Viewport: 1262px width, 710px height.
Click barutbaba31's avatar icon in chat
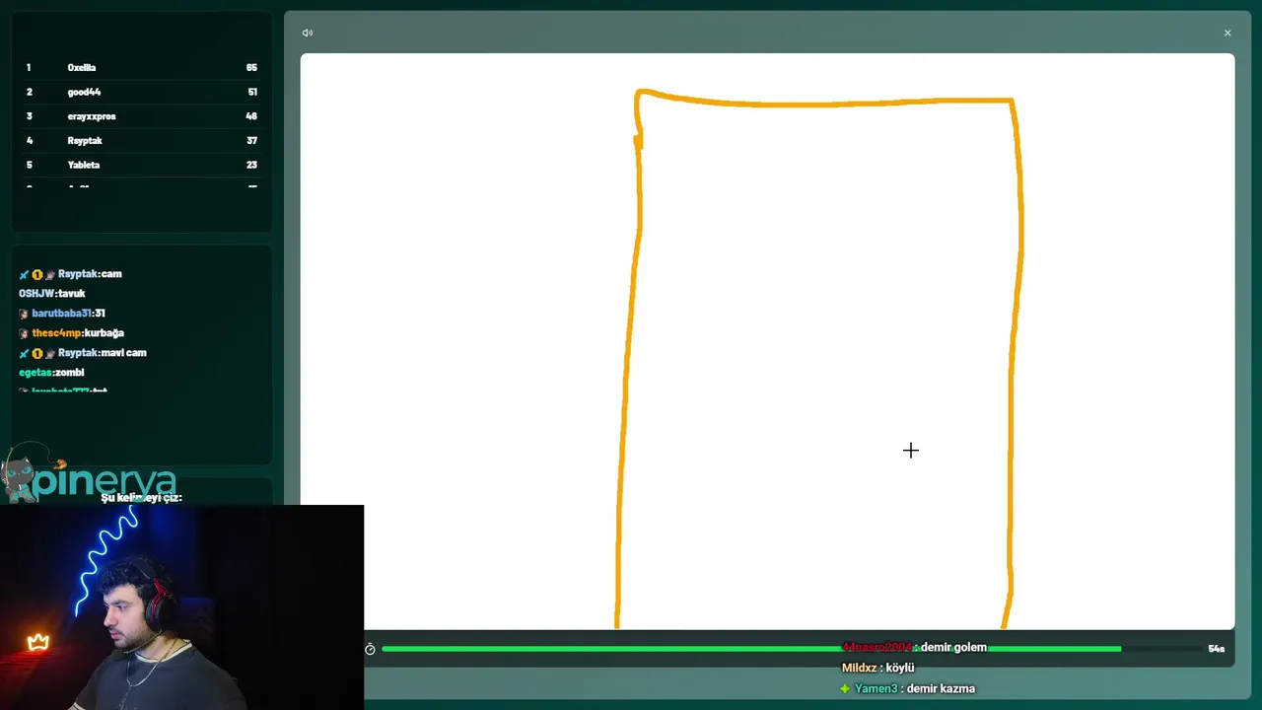[24, 314]
